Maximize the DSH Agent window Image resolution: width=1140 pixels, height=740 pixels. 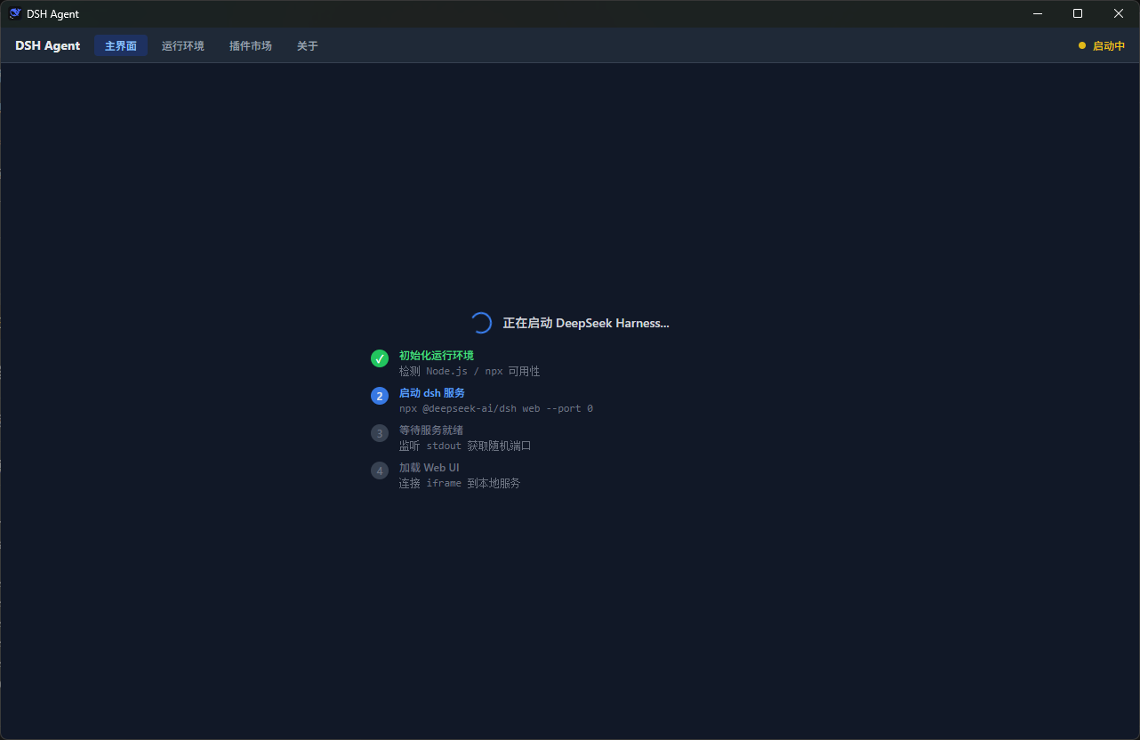1078,13
